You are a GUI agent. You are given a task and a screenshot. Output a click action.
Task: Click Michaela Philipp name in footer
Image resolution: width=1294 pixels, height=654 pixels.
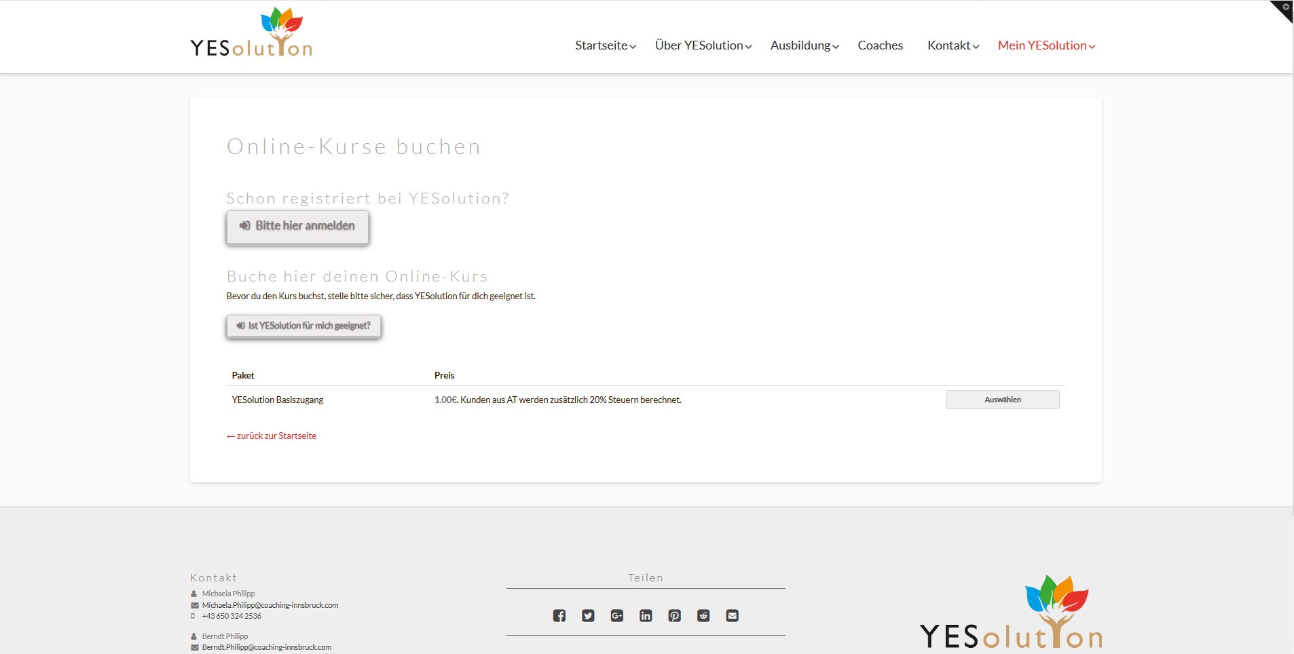click(x=228, y=594)
